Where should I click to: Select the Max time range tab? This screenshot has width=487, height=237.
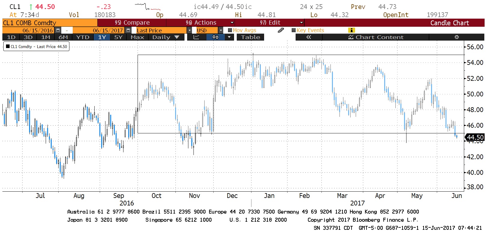[x=138, y=37]
